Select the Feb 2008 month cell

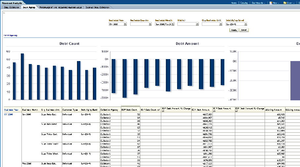[x=27, y=164]
